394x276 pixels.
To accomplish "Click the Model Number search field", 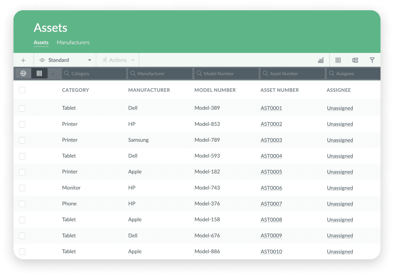I will tap(226, 74).
